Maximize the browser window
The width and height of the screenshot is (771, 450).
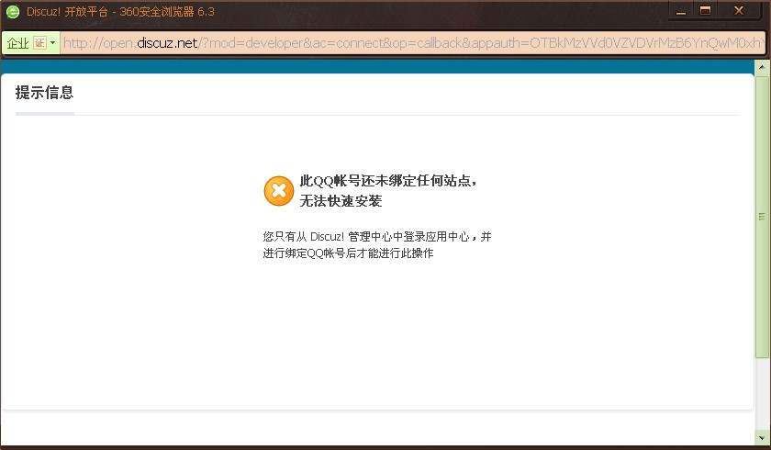(x=706, y=11)
